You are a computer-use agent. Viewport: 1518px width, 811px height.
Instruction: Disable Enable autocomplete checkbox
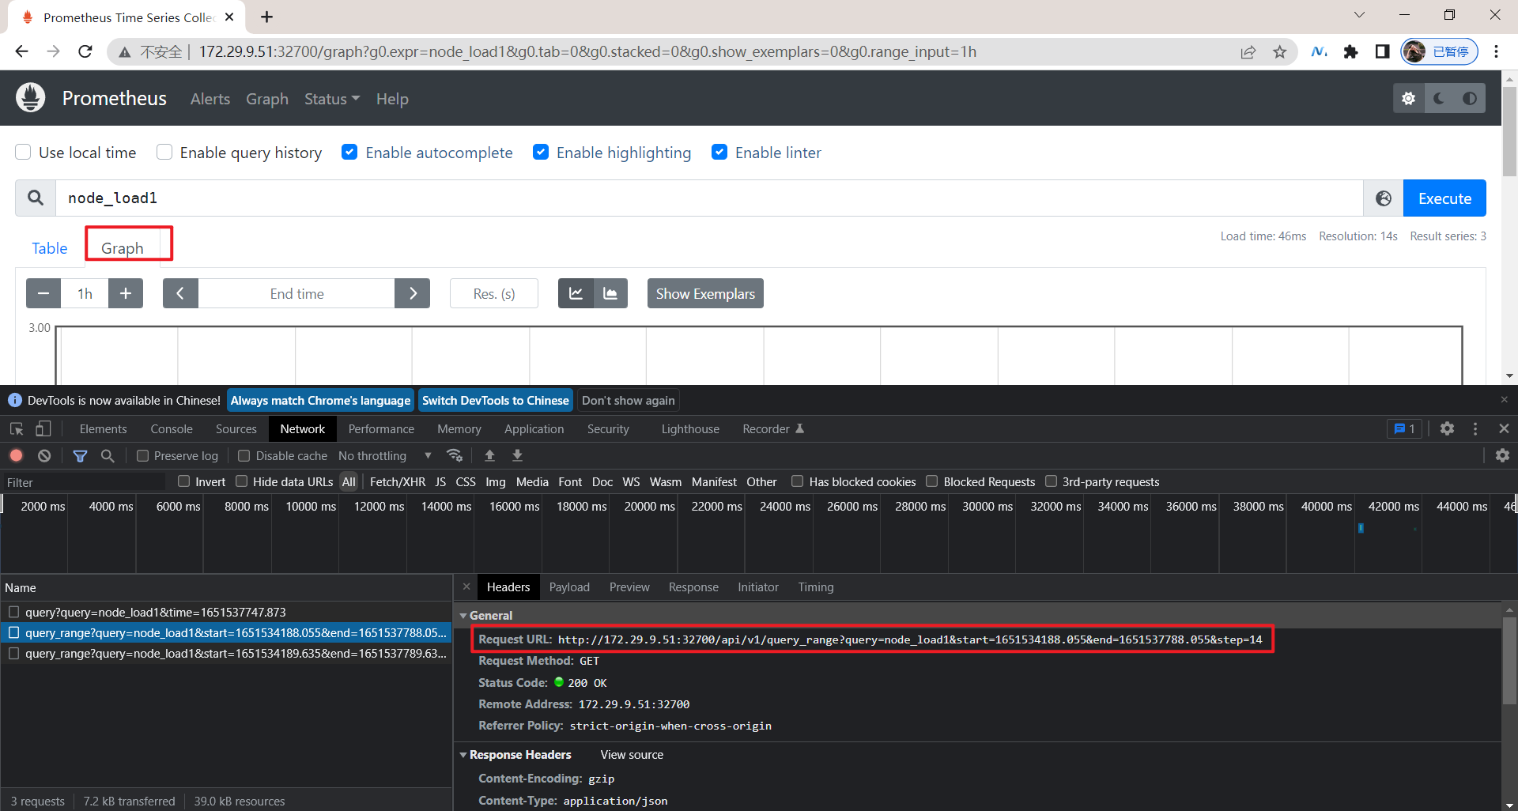[349, 152]
